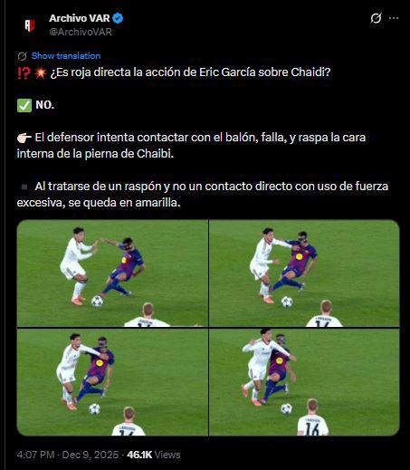
Task: Open the Archivo VAR profile avatar
Action: coord(30,25)
